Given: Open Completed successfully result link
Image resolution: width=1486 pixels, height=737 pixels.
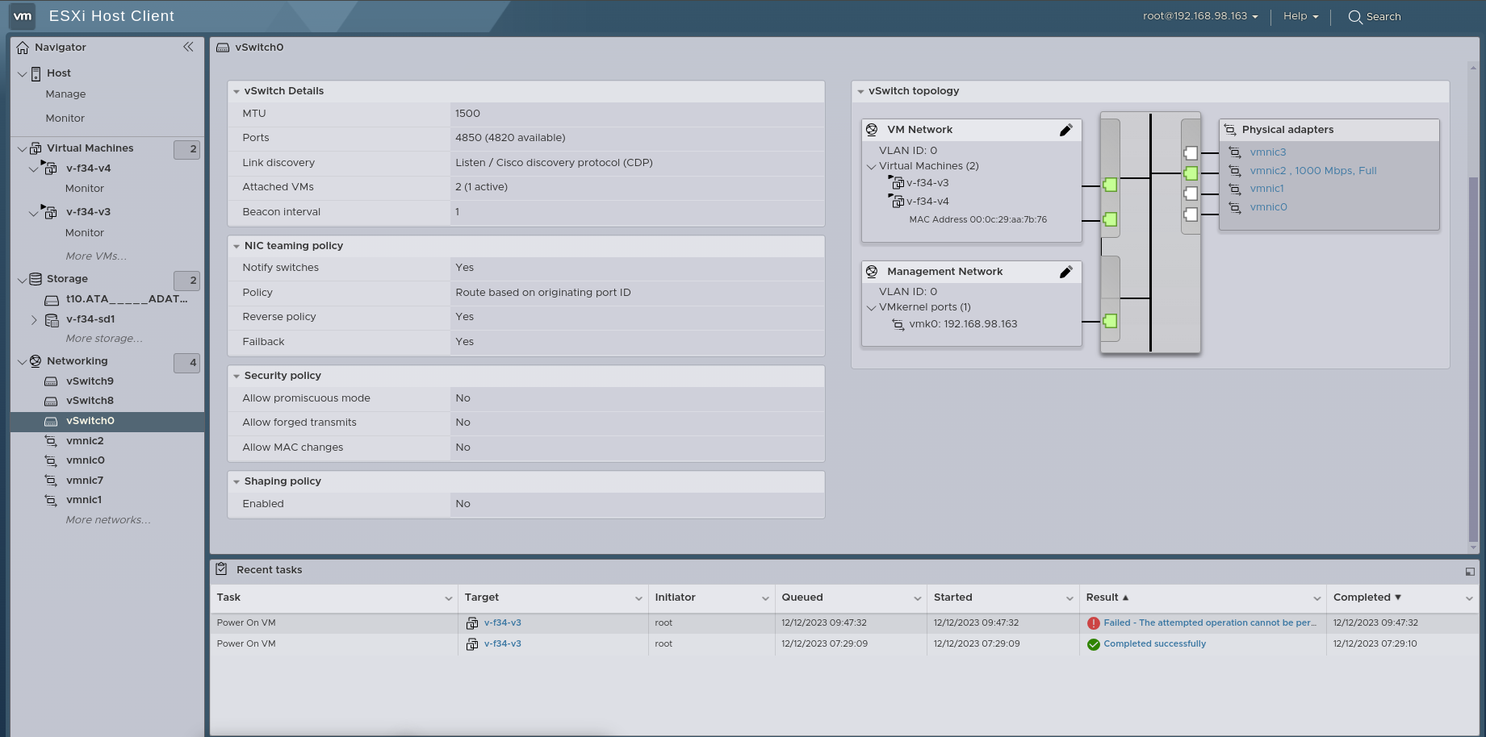Looking at the screenshot, I should [x=1154, y=644].
